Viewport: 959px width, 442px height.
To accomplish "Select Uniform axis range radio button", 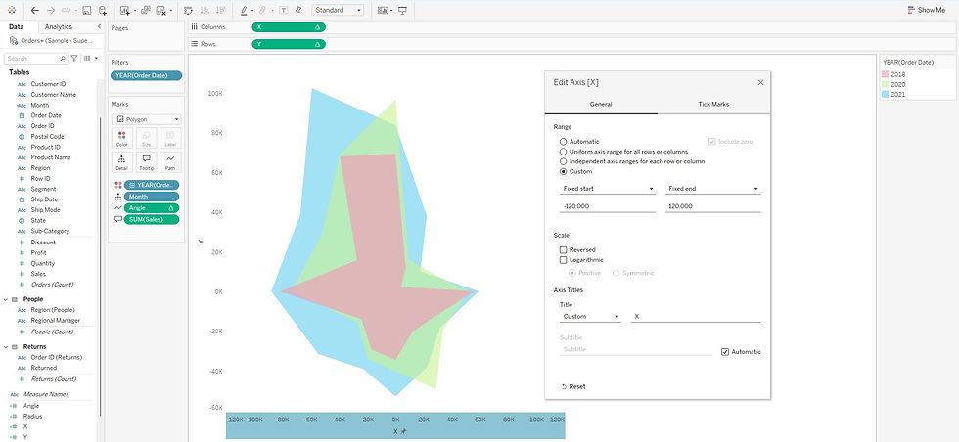I will click(563, 151).
